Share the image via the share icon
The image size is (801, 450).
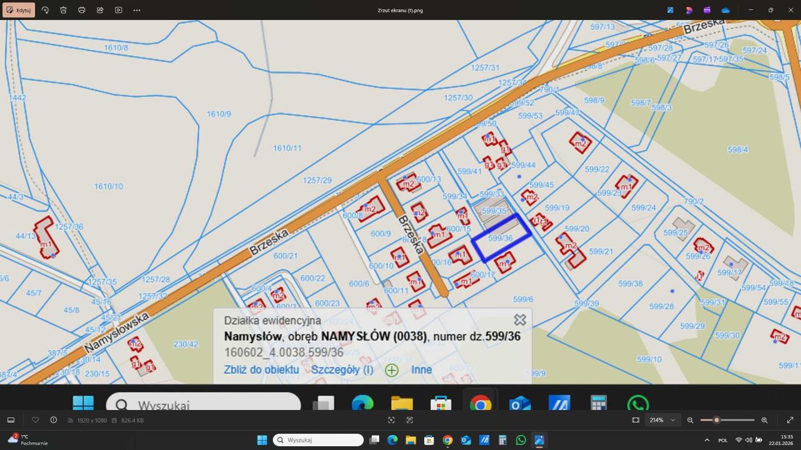(x=100, y=10)
